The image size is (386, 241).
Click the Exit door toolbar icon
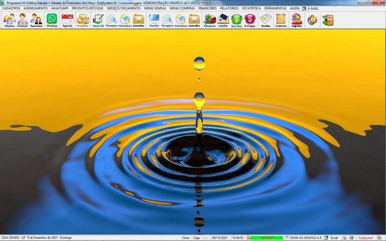click(x=328, y=20)
